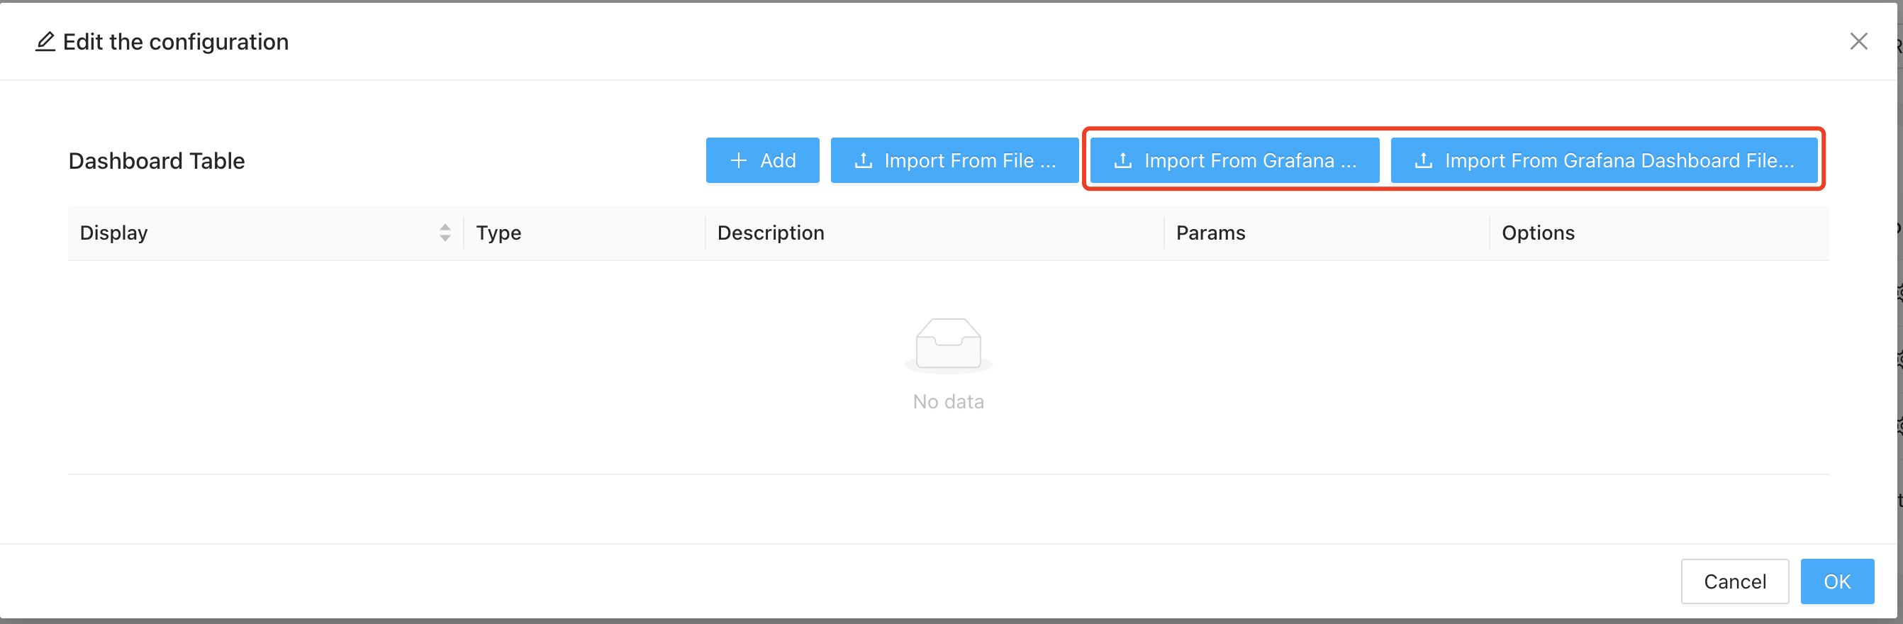Sort Display descending with the down caret
1903x624 pixels.
point(445,238)
